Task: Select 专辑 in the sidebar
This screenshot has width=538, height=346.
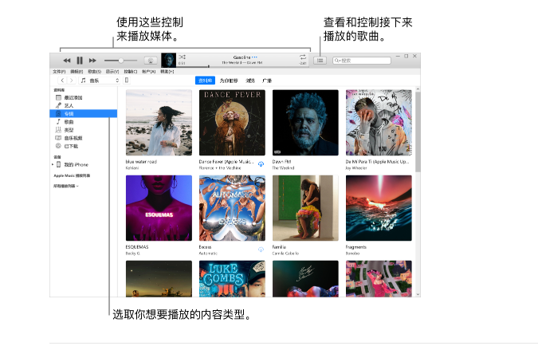Action: point(84,114)
